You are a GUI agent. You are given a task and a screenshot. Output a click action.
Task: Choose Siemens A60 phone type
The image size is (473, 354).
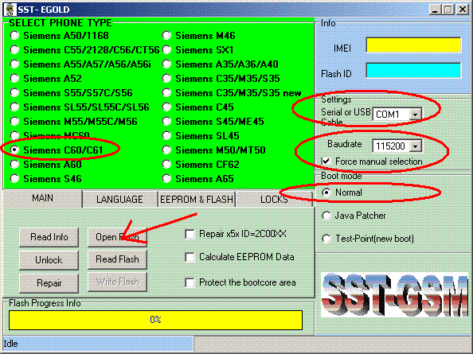[14, 164]
